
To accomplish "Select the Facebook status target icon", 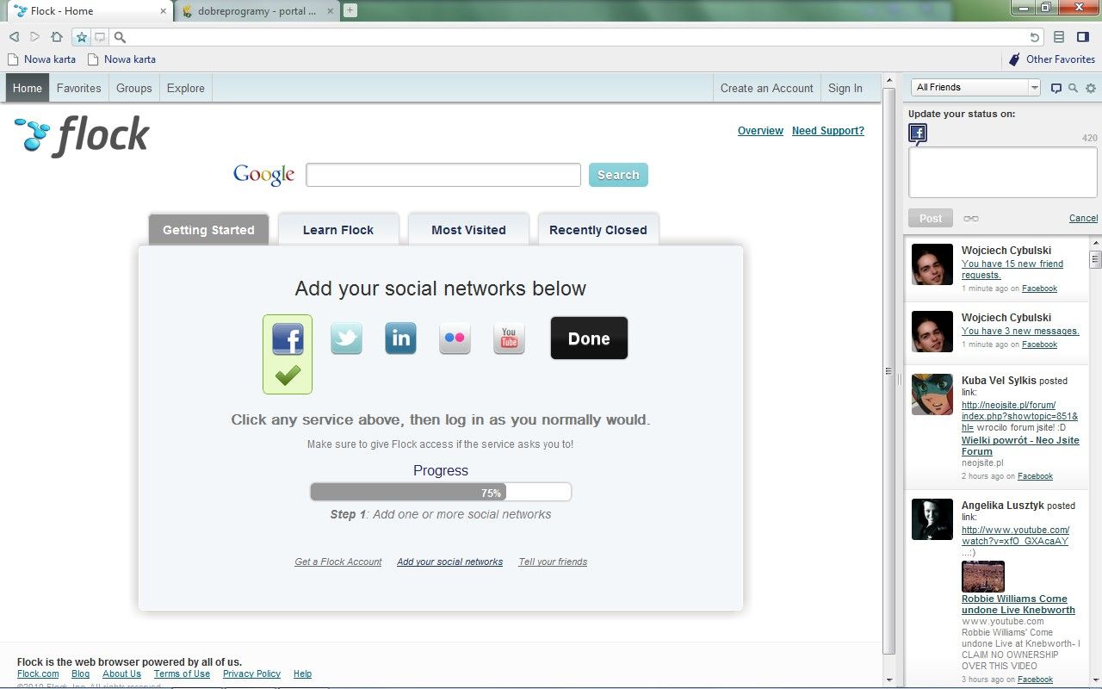I will click(x=918, y=133).
